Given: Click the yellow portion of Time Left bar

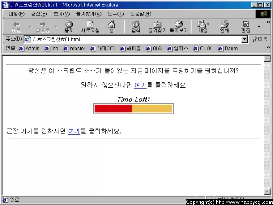Looking at the screenshot, I should pos(152,108).
